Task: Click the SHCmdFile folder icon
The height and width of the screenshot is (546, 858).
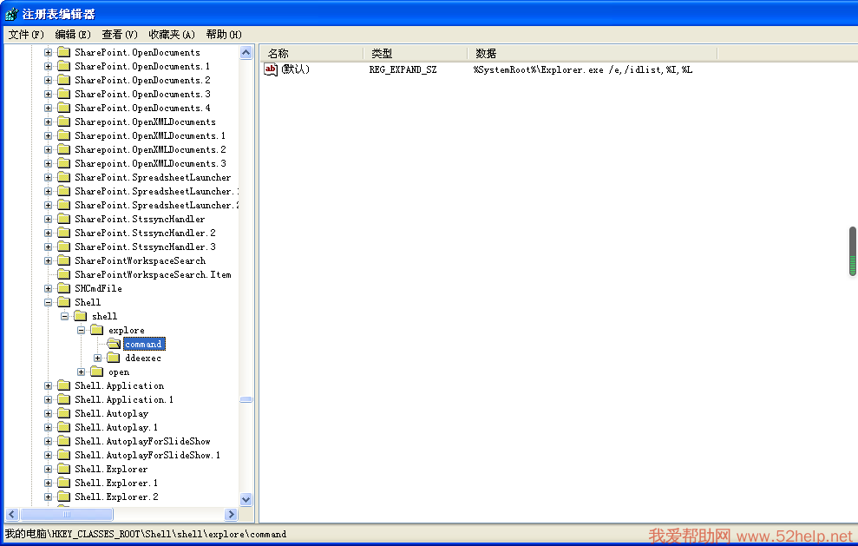Action: tap(63, 288)
